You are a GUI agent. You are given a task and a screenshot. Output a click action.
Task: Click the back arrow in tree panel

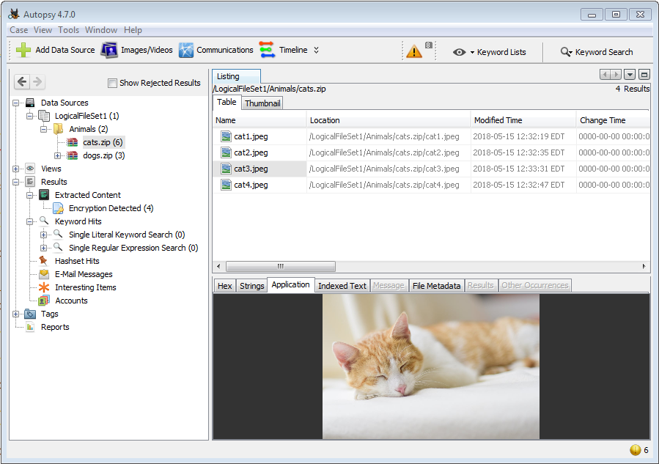click(22, 82)
